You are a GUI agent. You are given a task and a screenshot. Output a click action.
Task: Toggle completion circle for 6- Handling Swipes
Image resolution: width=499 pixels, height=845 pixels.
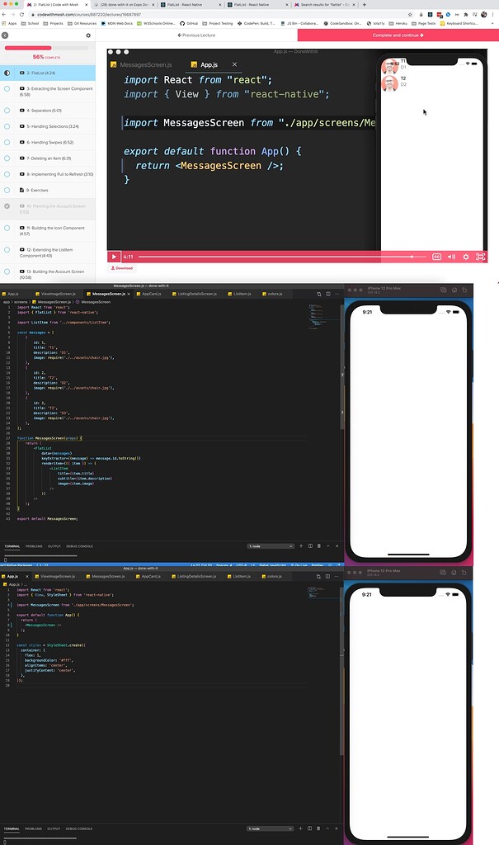click(x=7, y=142)
